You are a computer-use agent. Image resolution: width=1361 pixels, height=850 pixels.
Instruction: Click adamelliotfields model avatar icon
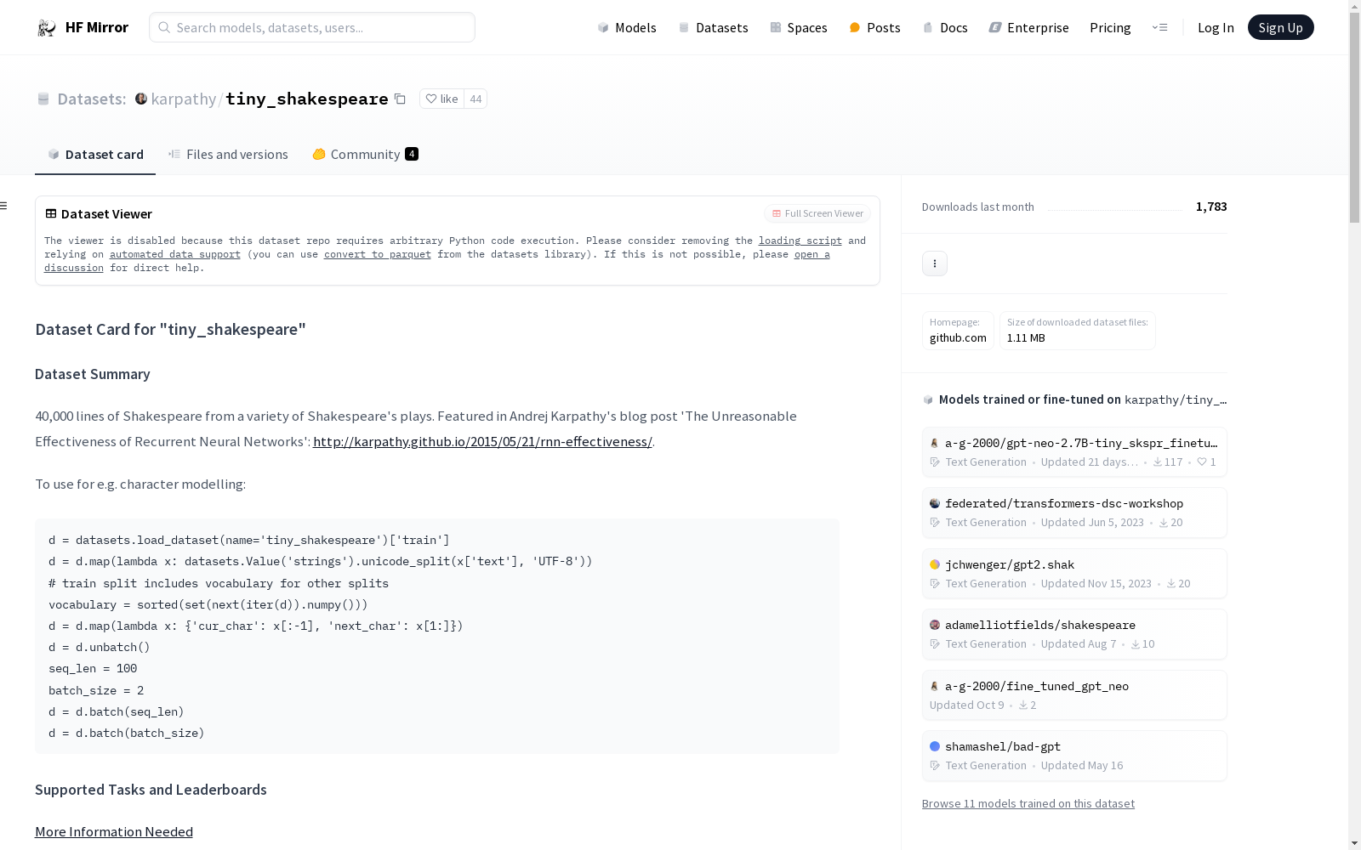pos(935,625)
